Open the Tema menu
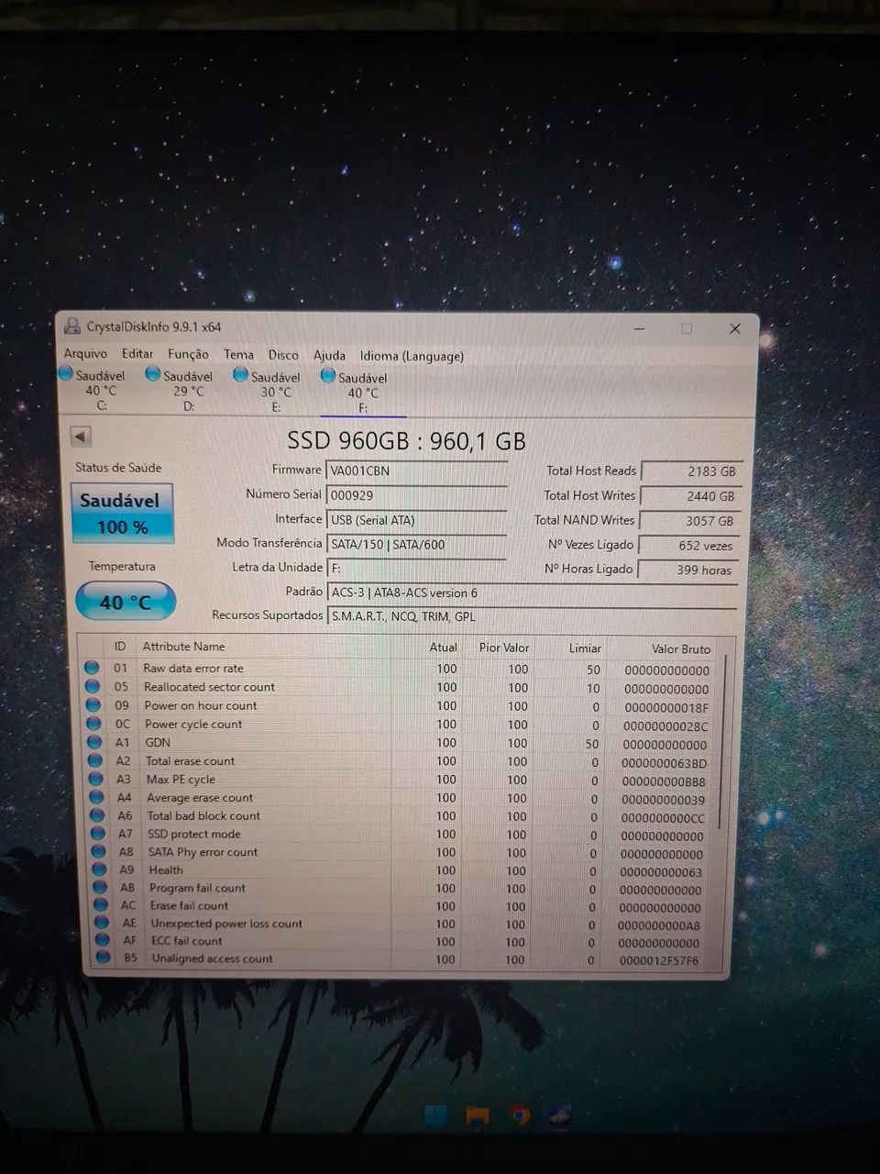Viewport: 880px width, 1174px height. [x=238, y=354]
